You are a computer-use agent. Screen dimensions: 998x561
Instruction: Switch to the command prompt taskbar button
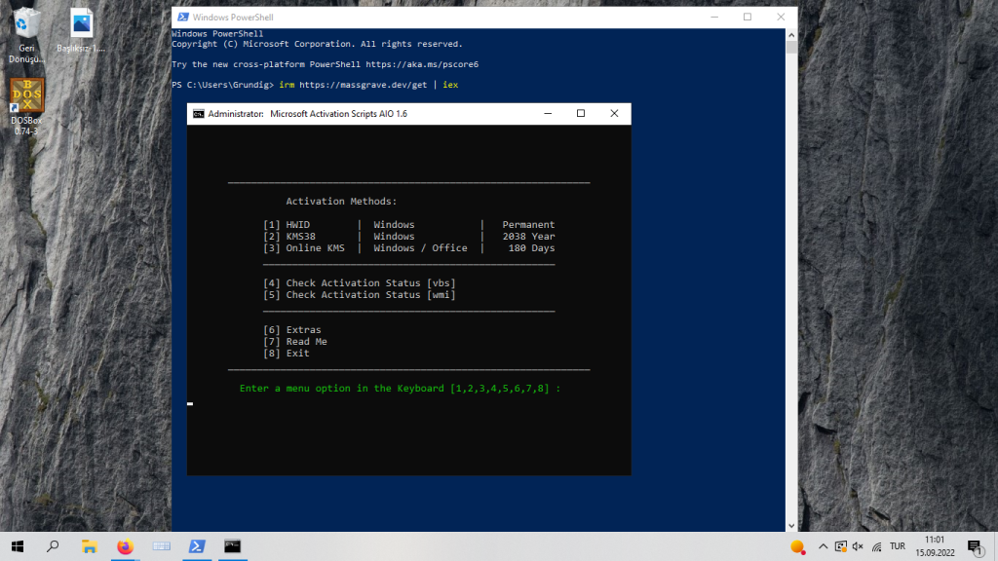[x=232, y=546]
